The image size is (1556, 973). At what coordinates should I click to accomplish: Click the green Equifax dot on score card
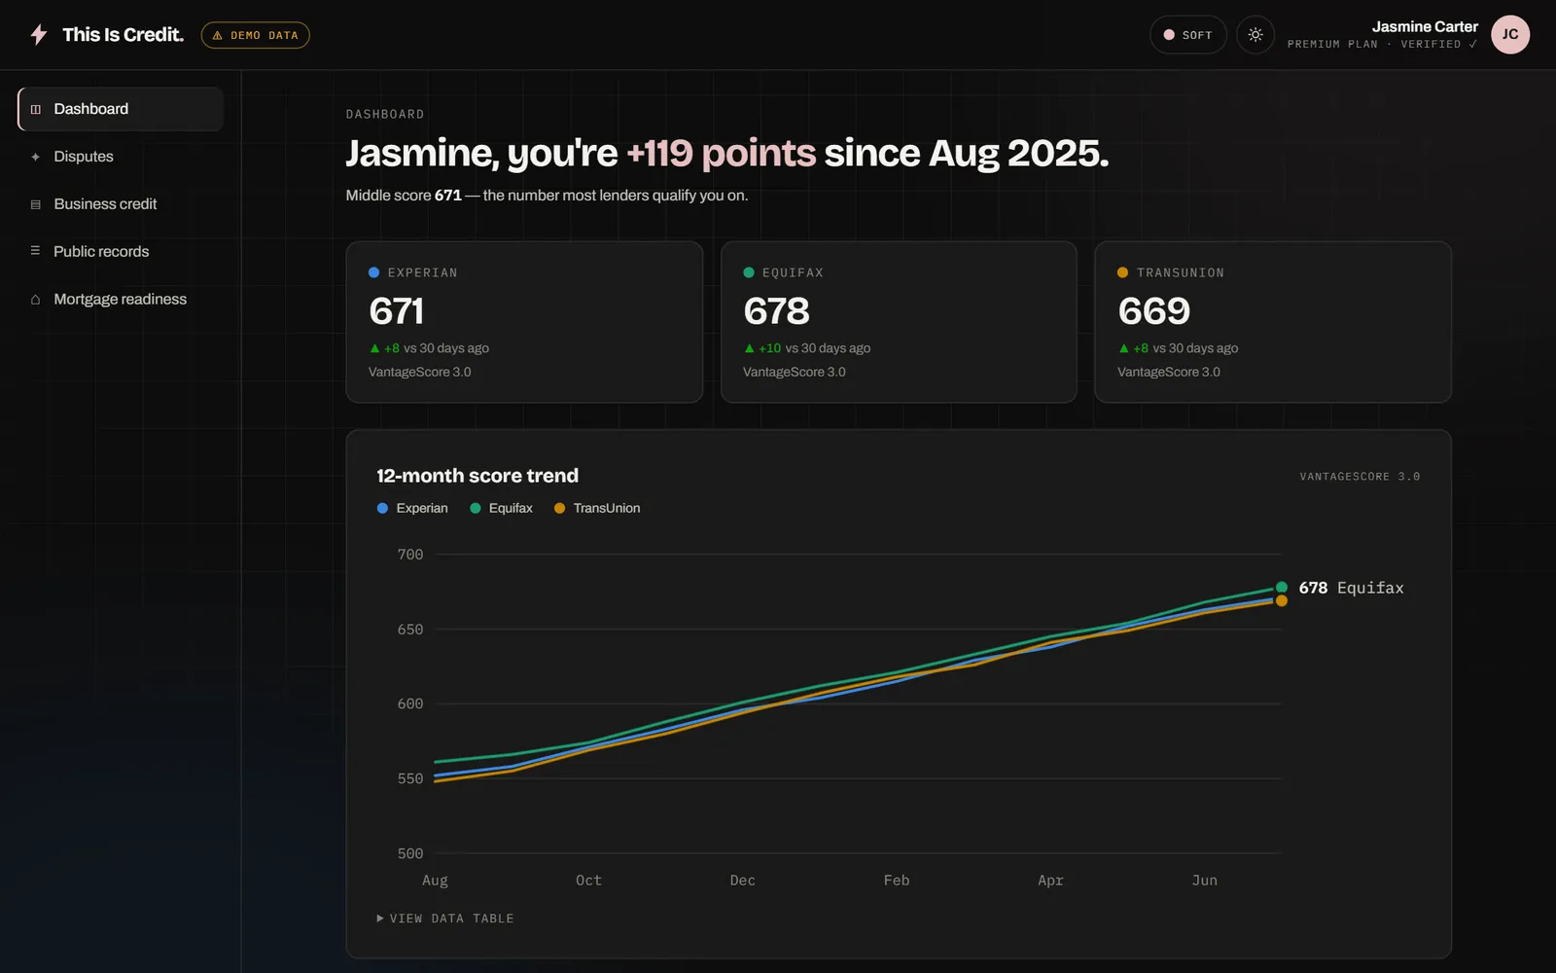click(749, 272)
